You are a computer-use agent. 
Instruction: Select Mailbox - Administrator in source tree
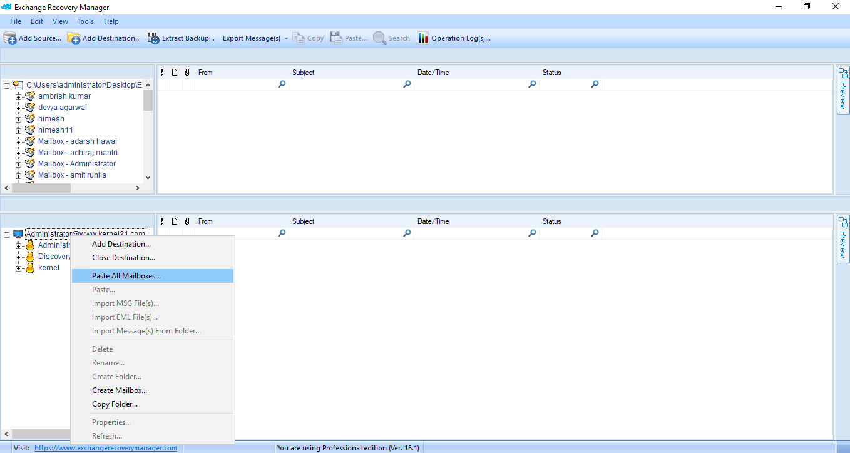click(77, 164)
